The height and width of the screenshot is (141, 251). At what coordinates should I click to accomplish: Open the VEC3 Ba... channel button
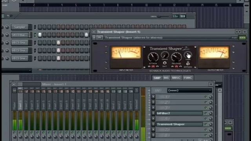(x=20, y=35)
